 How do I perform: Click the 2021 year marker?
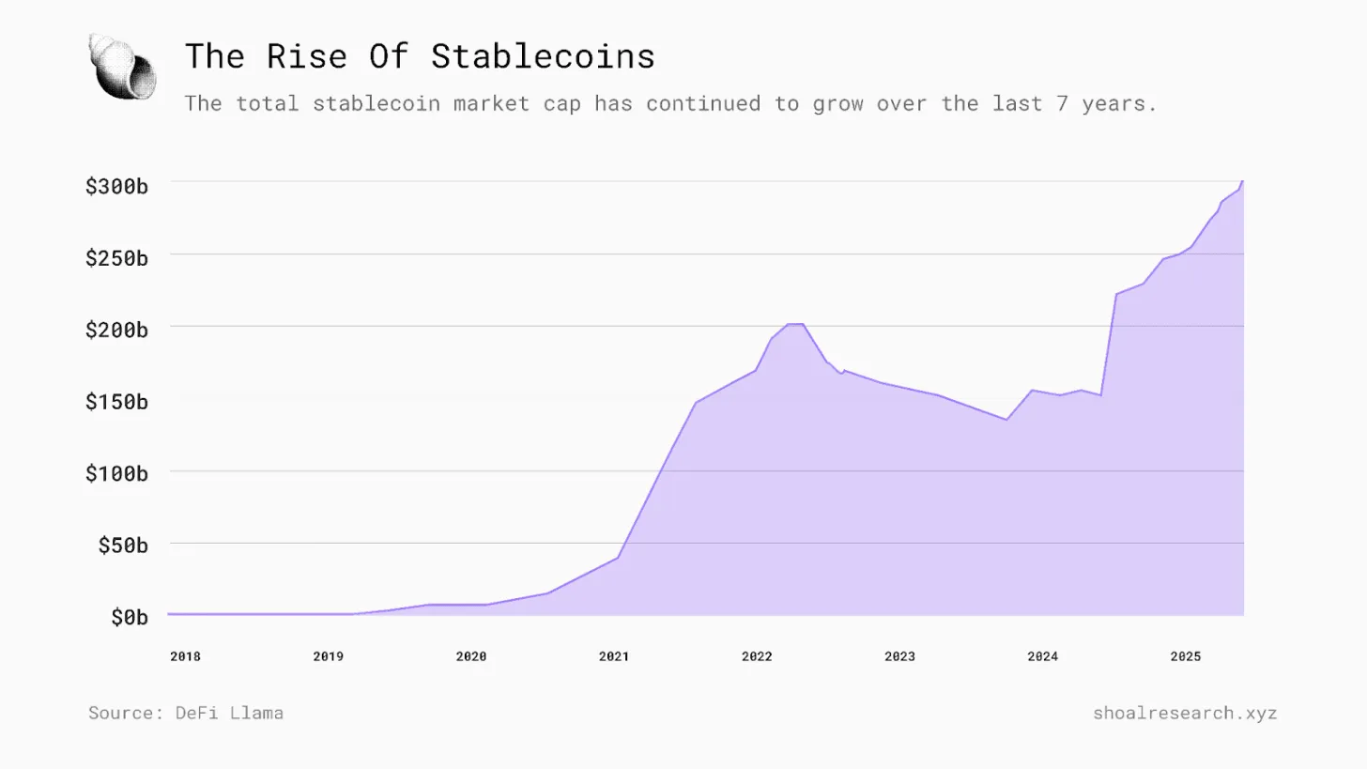(614, 656)
